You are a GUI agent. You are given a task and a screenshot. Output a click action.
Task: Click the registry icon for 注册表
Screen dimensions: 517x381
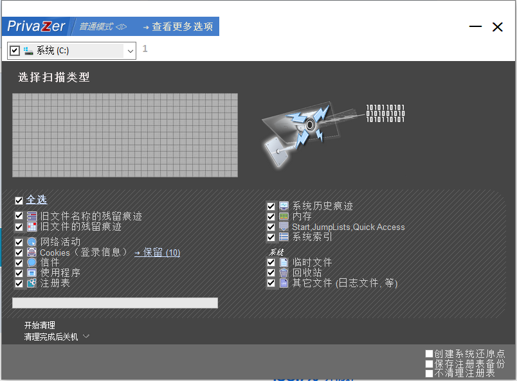click(x=32, y=283)
